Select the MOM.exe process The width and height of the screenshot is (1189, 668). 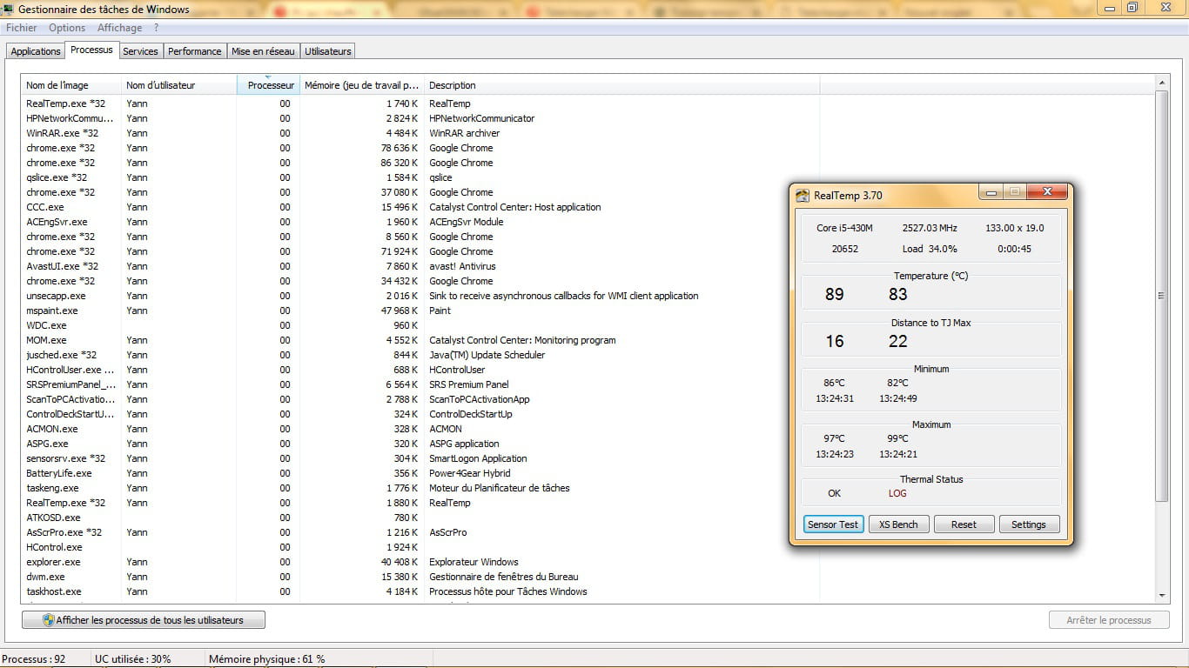point(420,340)
